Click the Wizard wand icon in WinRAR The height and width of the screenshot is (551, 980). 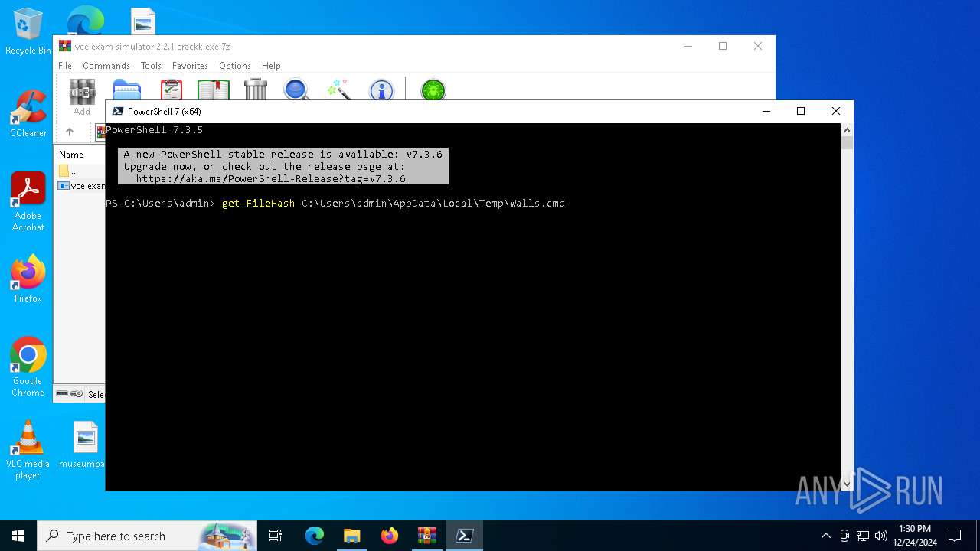[x=338, y=90]
